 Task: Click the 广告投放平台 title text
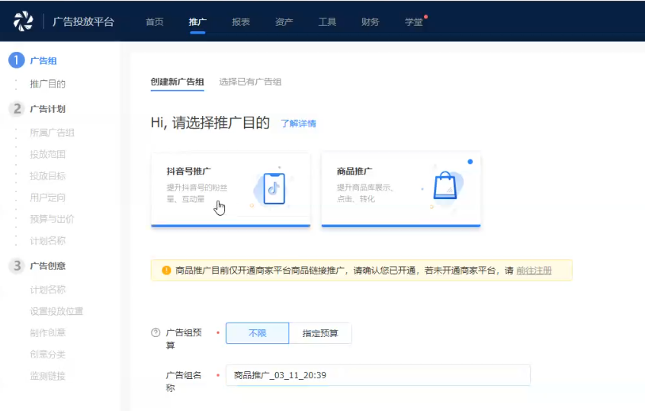click(84, 21)
